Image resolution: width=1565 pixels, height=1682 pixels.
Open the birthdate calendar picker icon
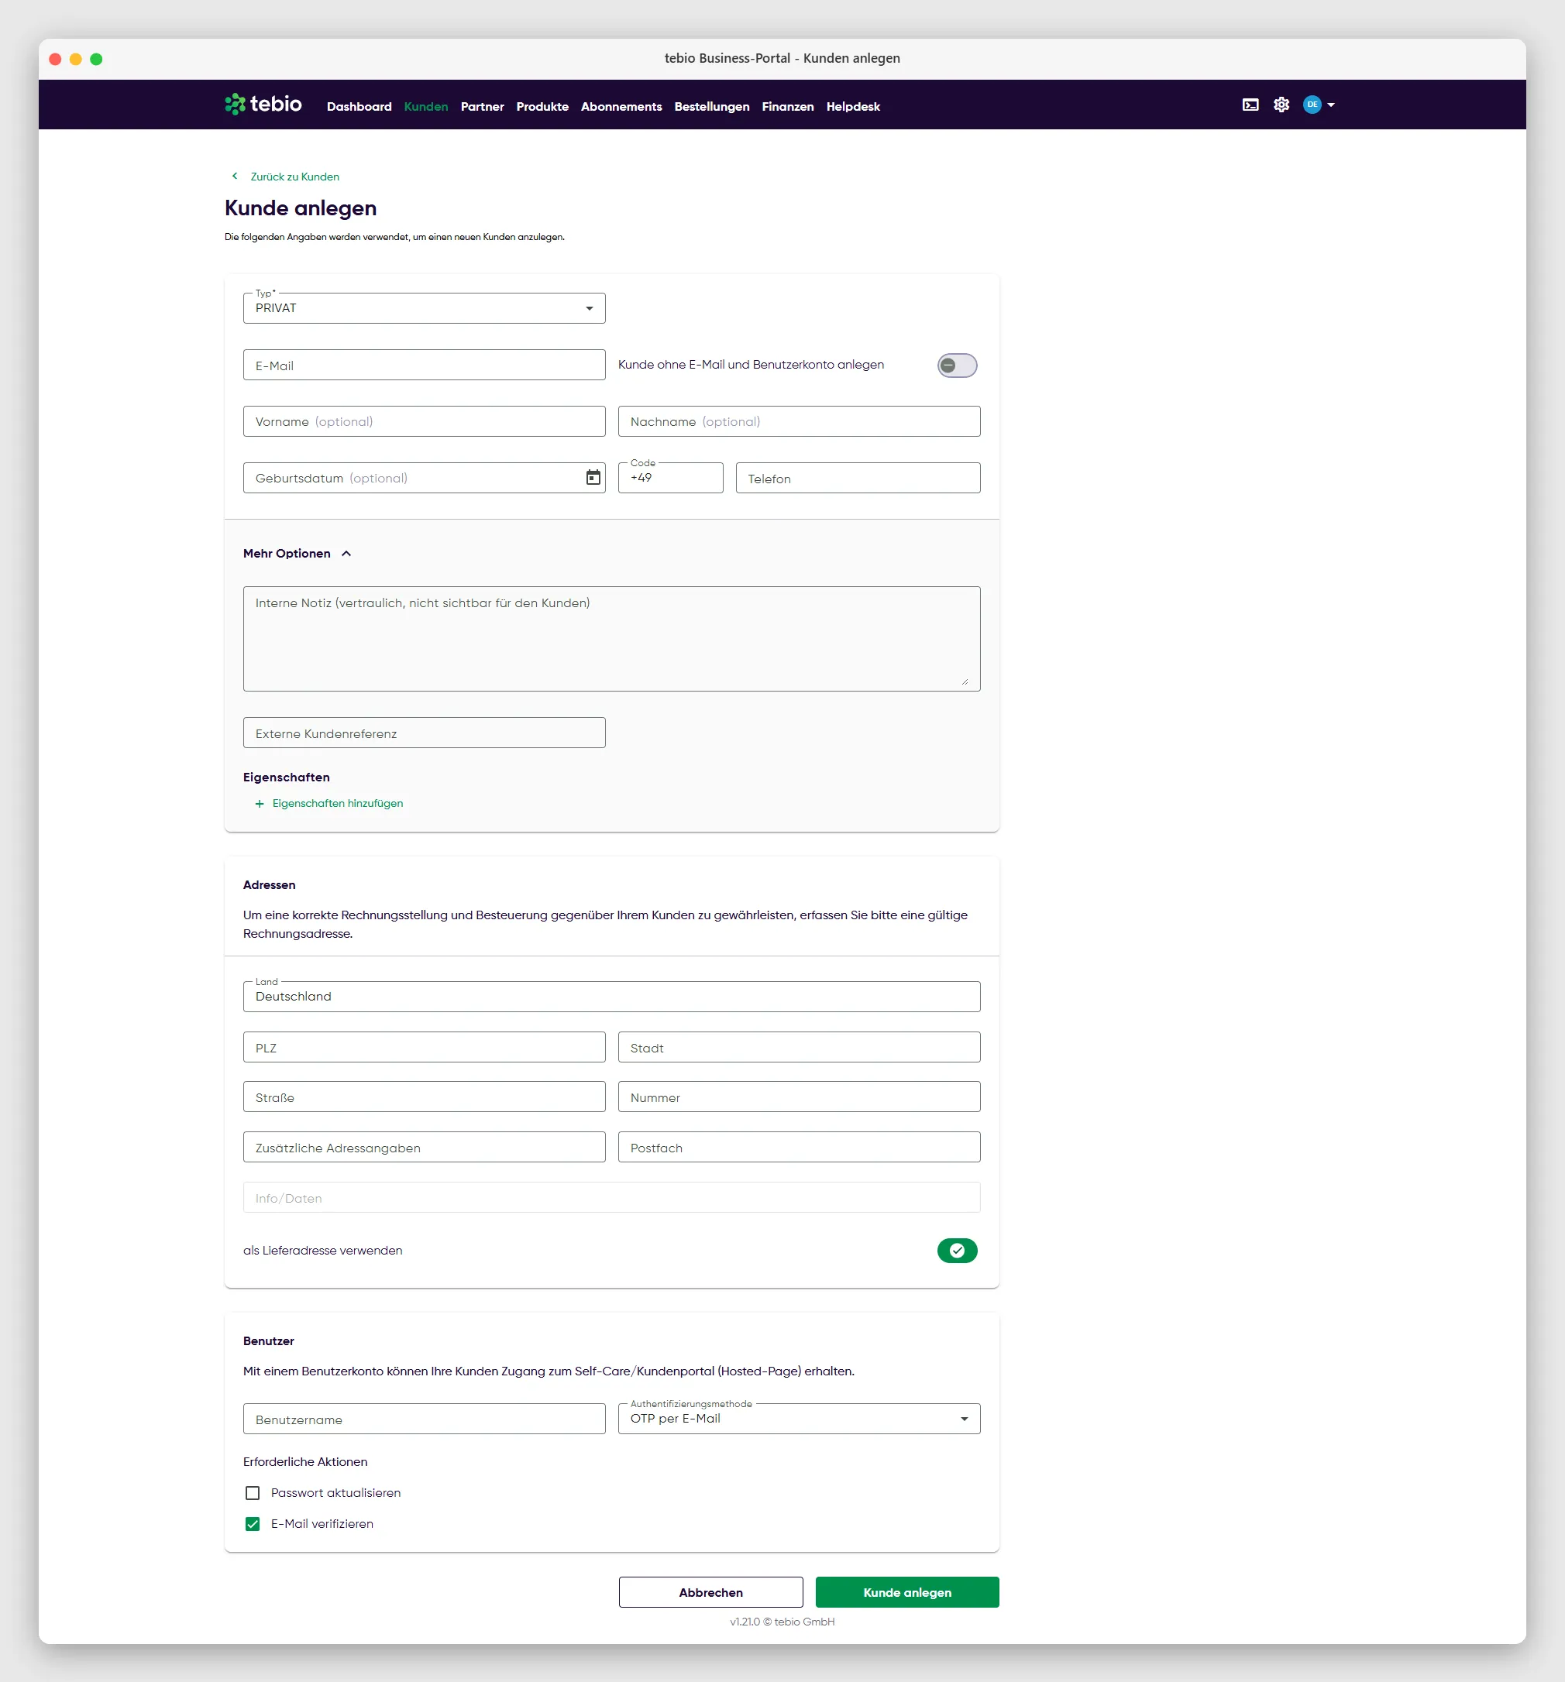coord(593,477)
